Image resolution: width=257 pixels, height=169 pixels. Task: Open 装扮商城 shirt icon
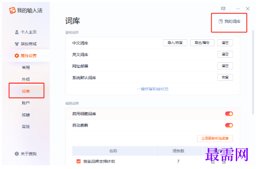point(17,44)
